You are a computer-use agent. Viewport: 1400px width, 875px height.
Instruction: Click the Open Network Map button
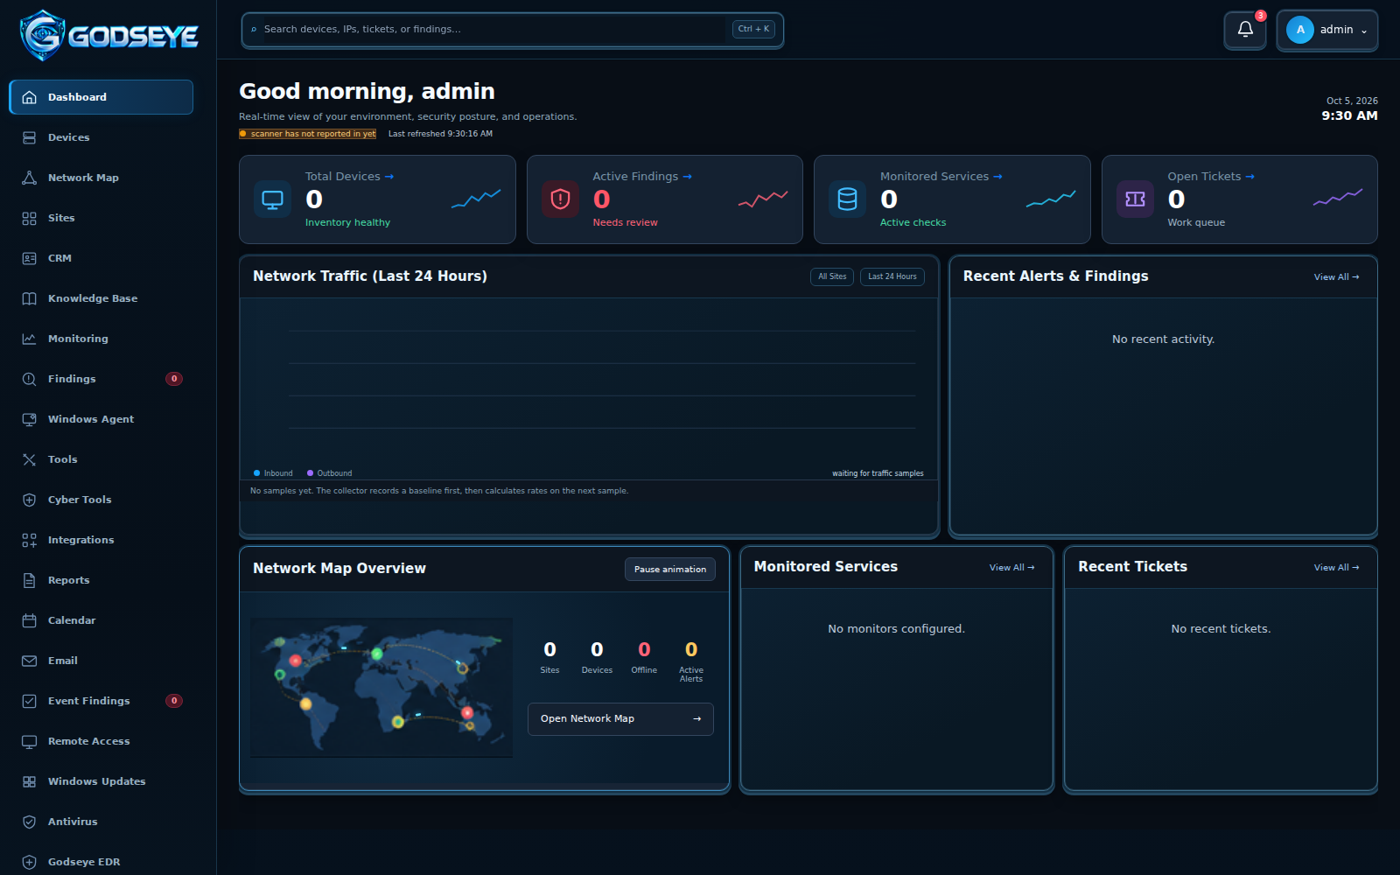(620, 719)
